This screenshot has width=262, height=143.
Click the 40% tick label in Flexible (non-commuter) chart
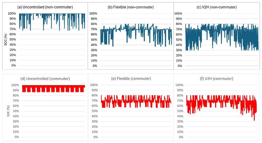pos(94,45)
